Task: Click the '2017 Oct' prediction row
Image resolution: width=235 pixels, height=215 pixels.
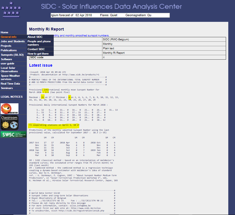Action: 41,143
